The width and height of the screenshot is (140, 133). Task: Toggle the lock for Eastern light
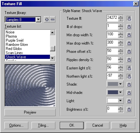pyautogui.click(x=129, y=68)
